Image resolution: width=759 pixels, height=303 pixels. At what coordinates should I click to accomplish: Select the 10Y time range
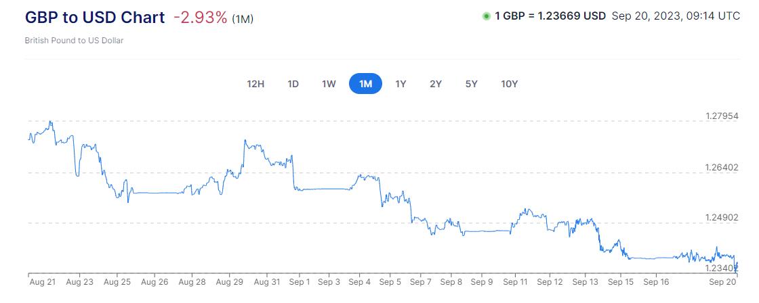point(510,84)
